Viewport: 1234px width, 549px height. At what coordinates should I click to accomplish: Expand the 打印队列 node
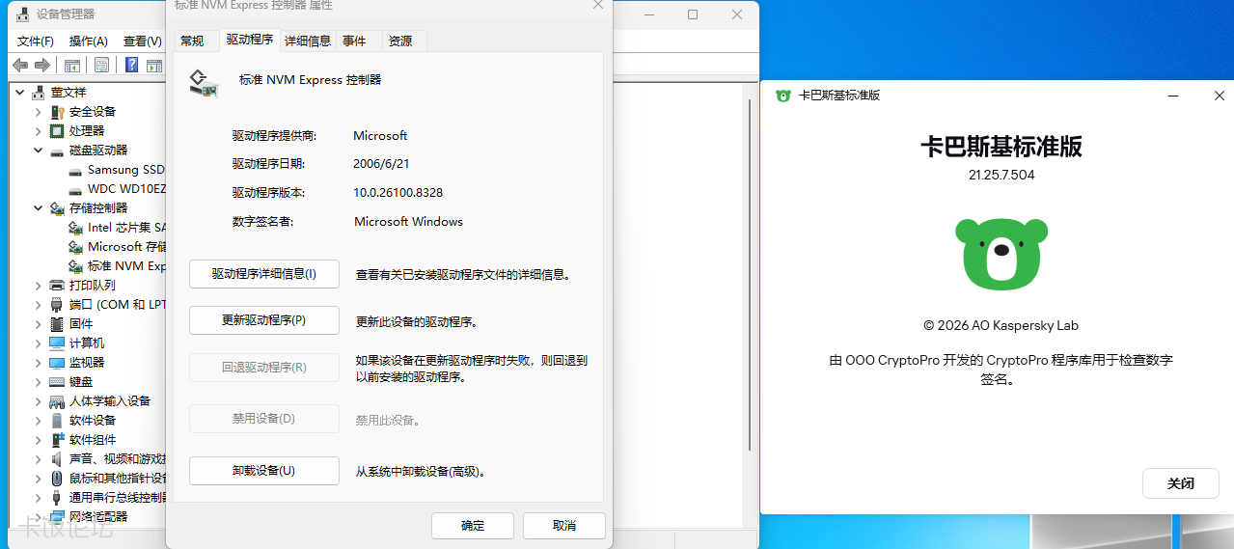pyautogui.click(x=39, y=286)
